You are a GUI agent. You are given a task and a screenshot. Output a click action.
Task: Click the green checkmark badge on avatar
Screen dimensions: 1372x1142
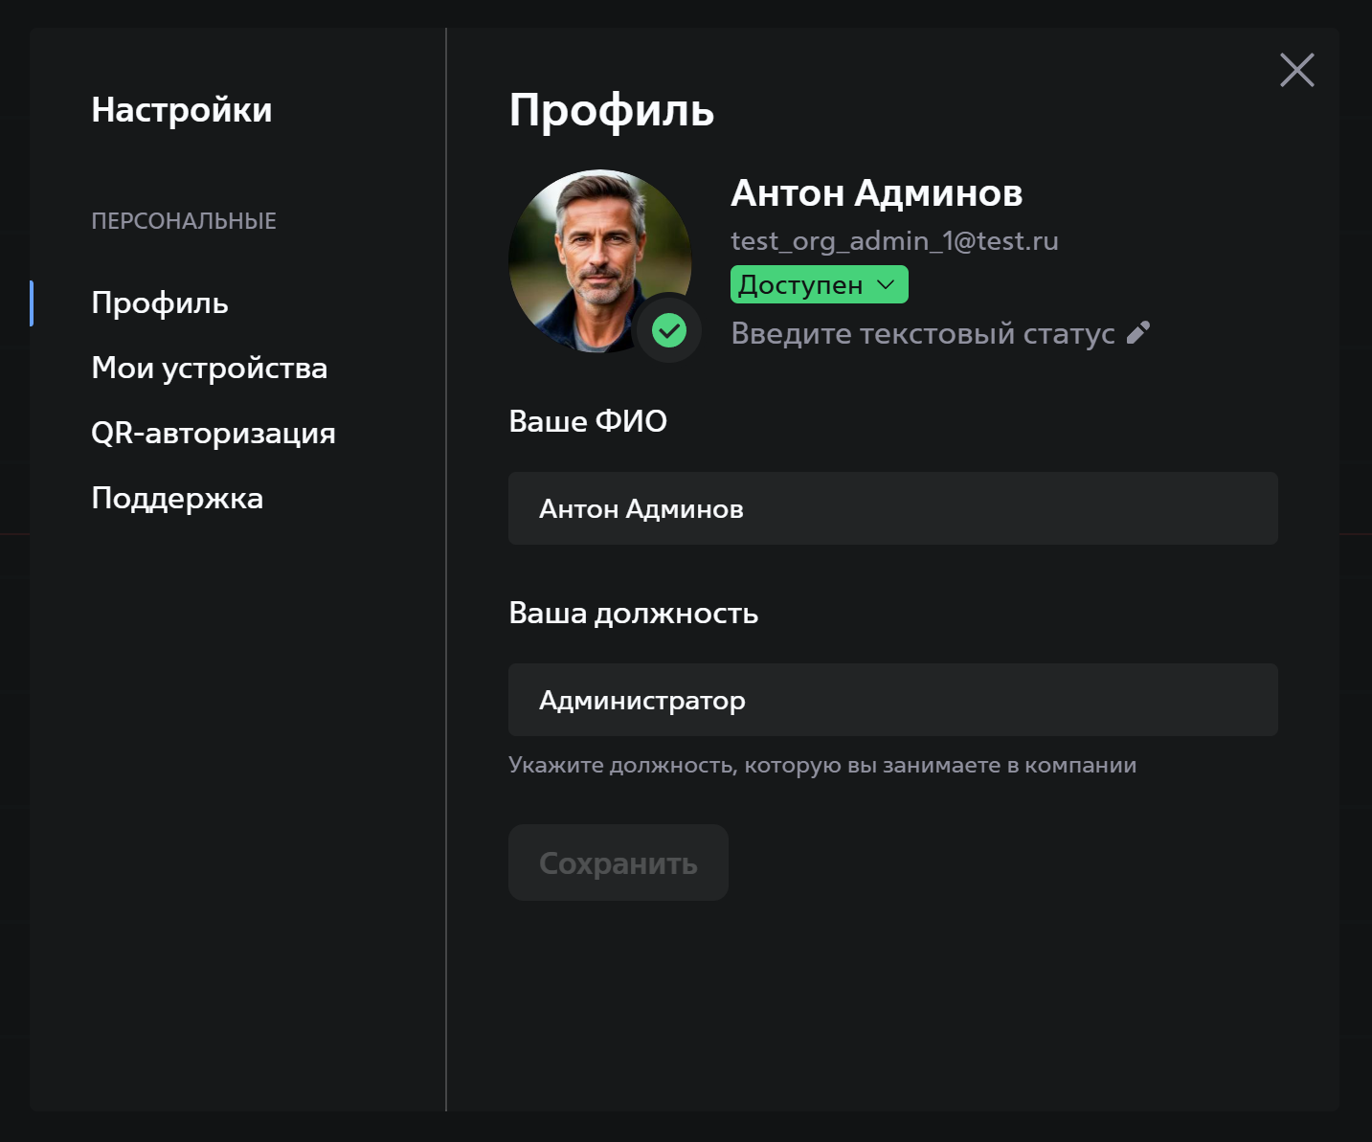coord(669,331)
